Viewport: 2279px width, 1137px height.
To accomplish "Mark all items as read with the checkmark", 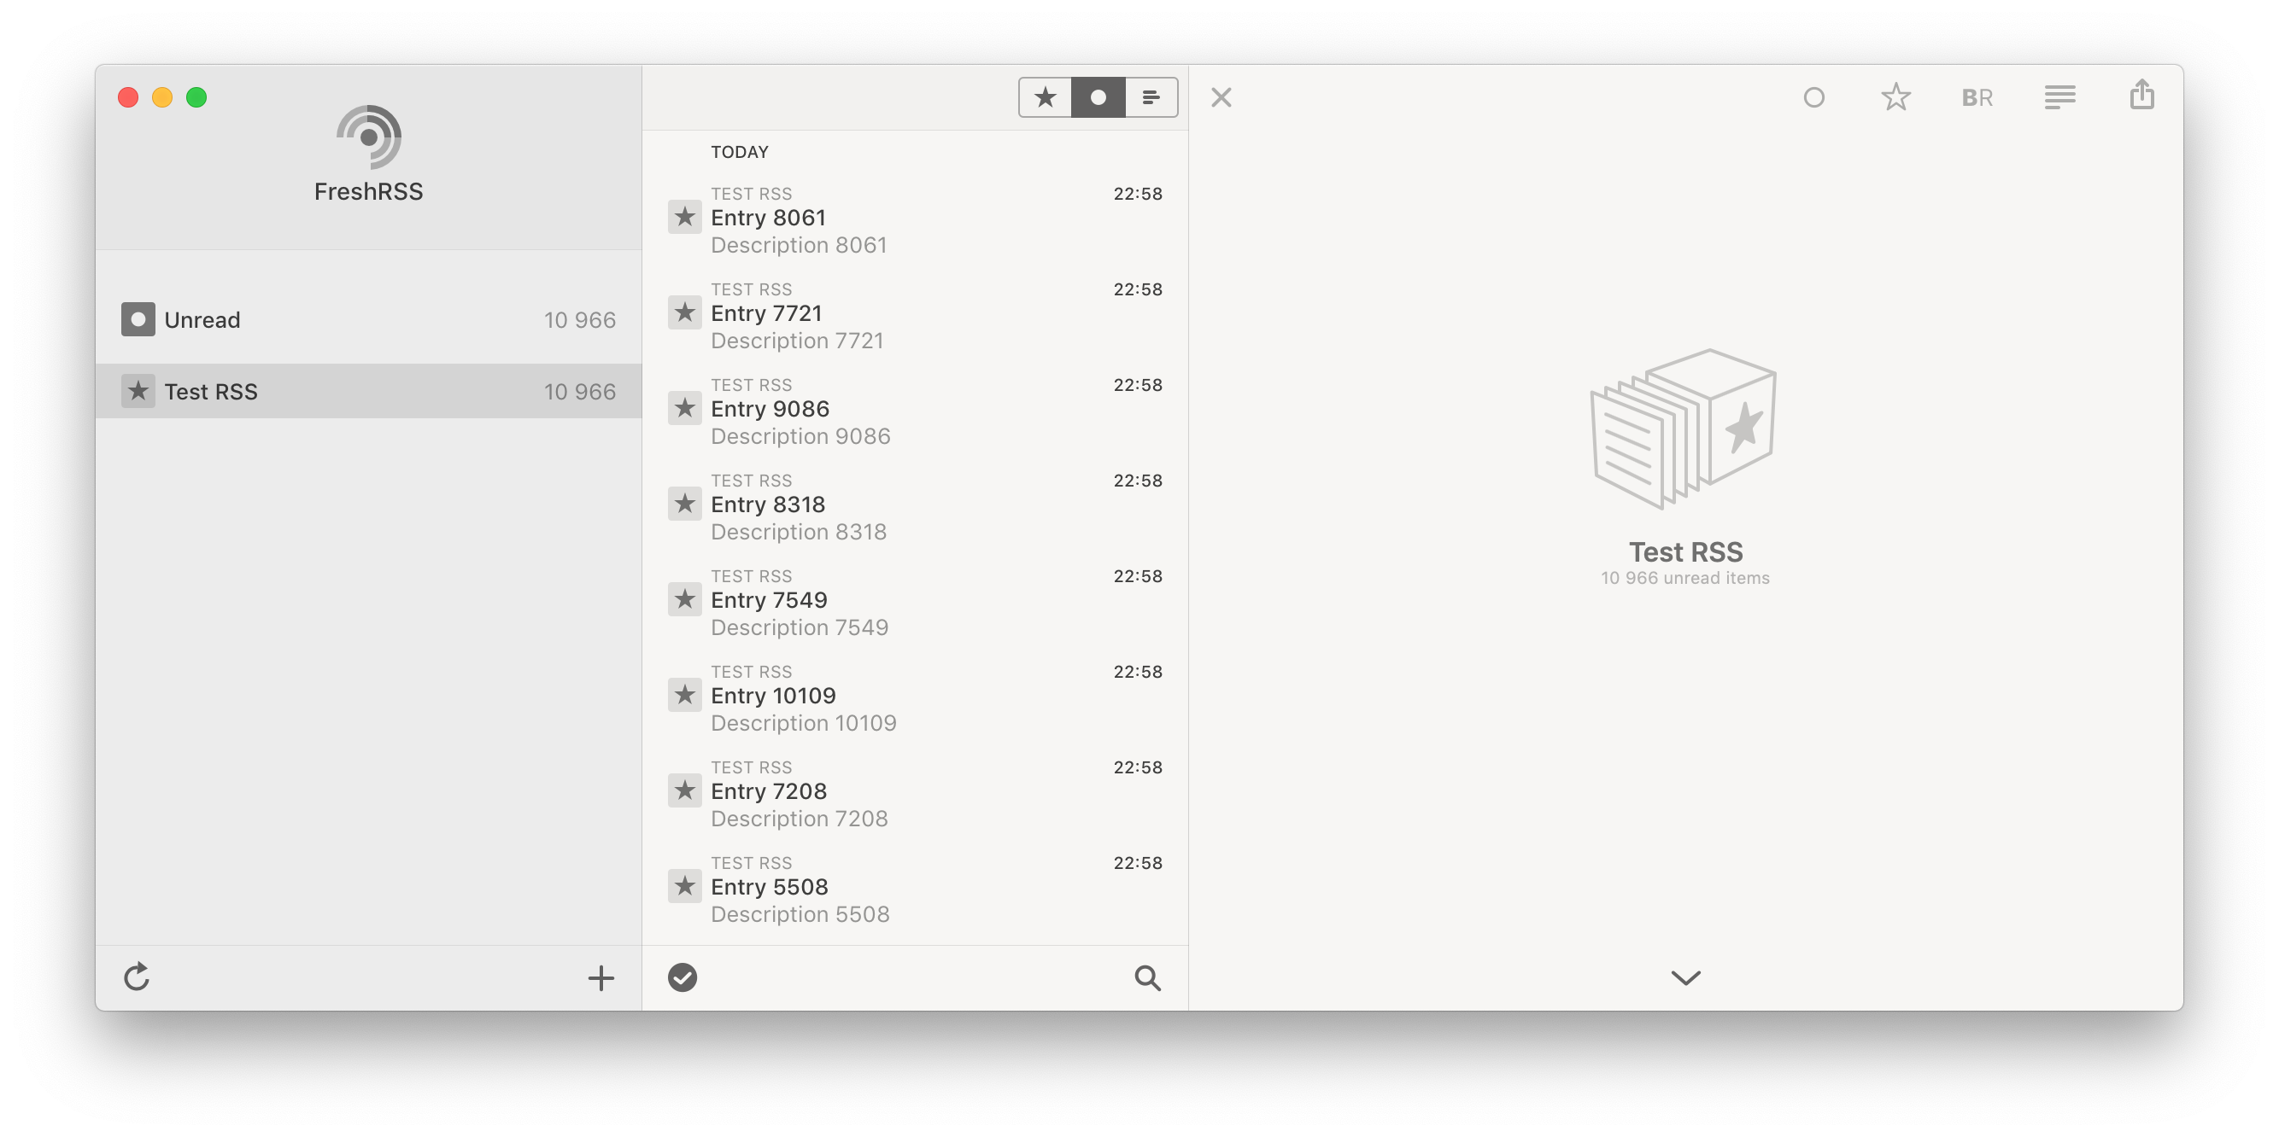I will [x=683, y=978].
